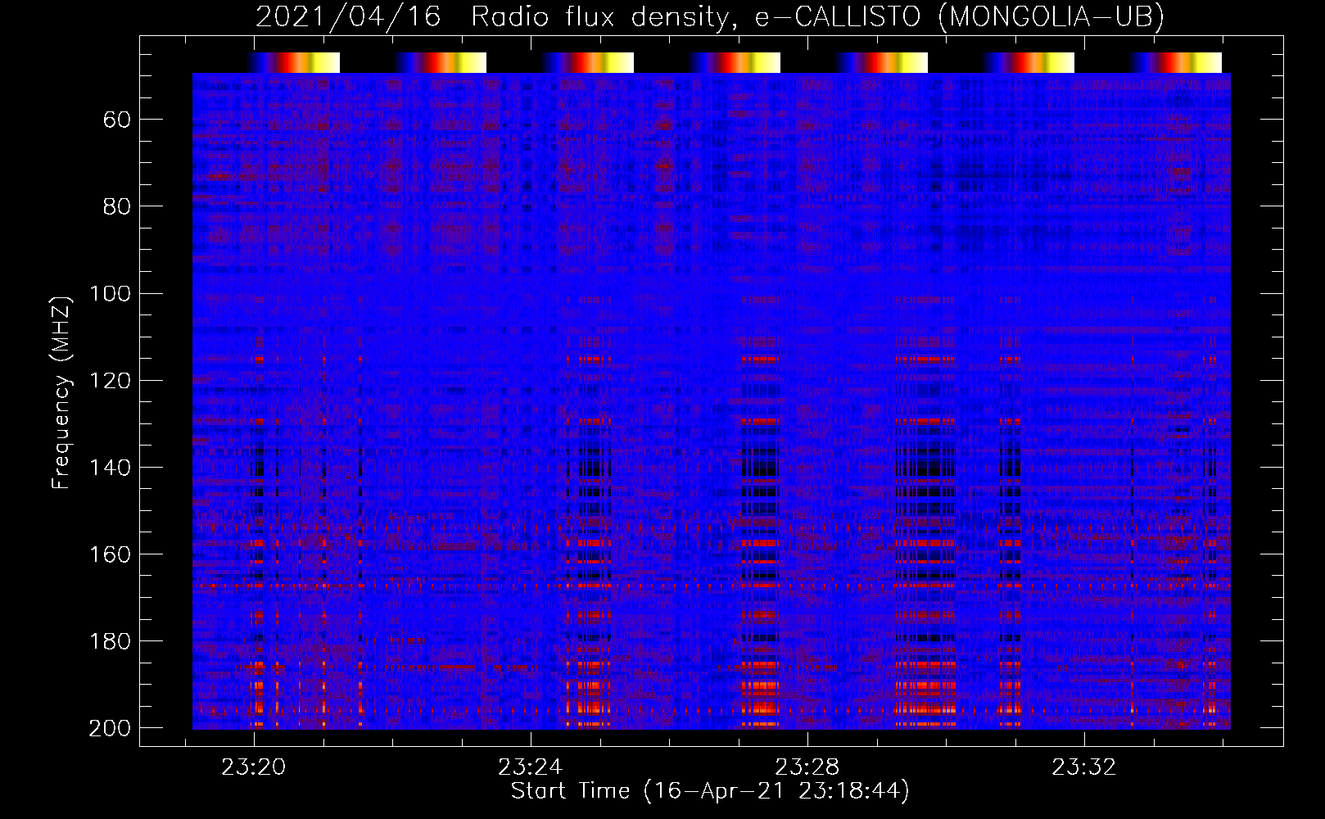Viewport: 1325px width, 819px height.
Task: Click the color scale bar above 23:24
Action: [587, 62]
